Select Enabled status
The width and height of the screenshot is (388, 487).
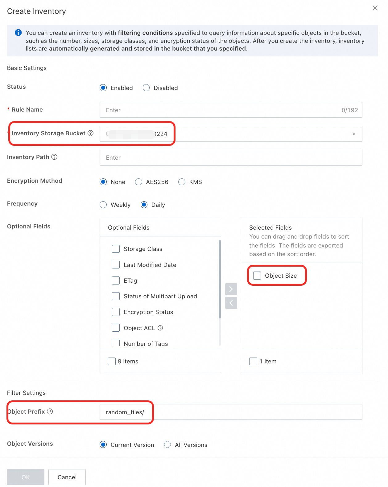click(x=103, y=88)
